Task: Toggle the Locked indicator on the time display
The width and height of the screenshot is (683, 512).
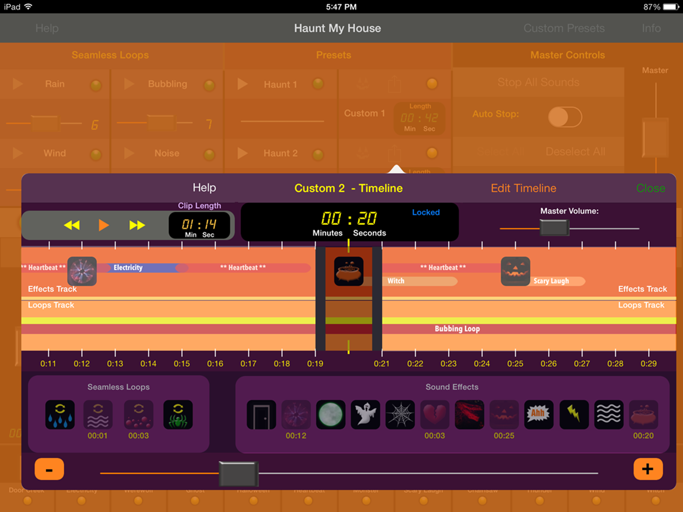Action: (x=426, y=212)
